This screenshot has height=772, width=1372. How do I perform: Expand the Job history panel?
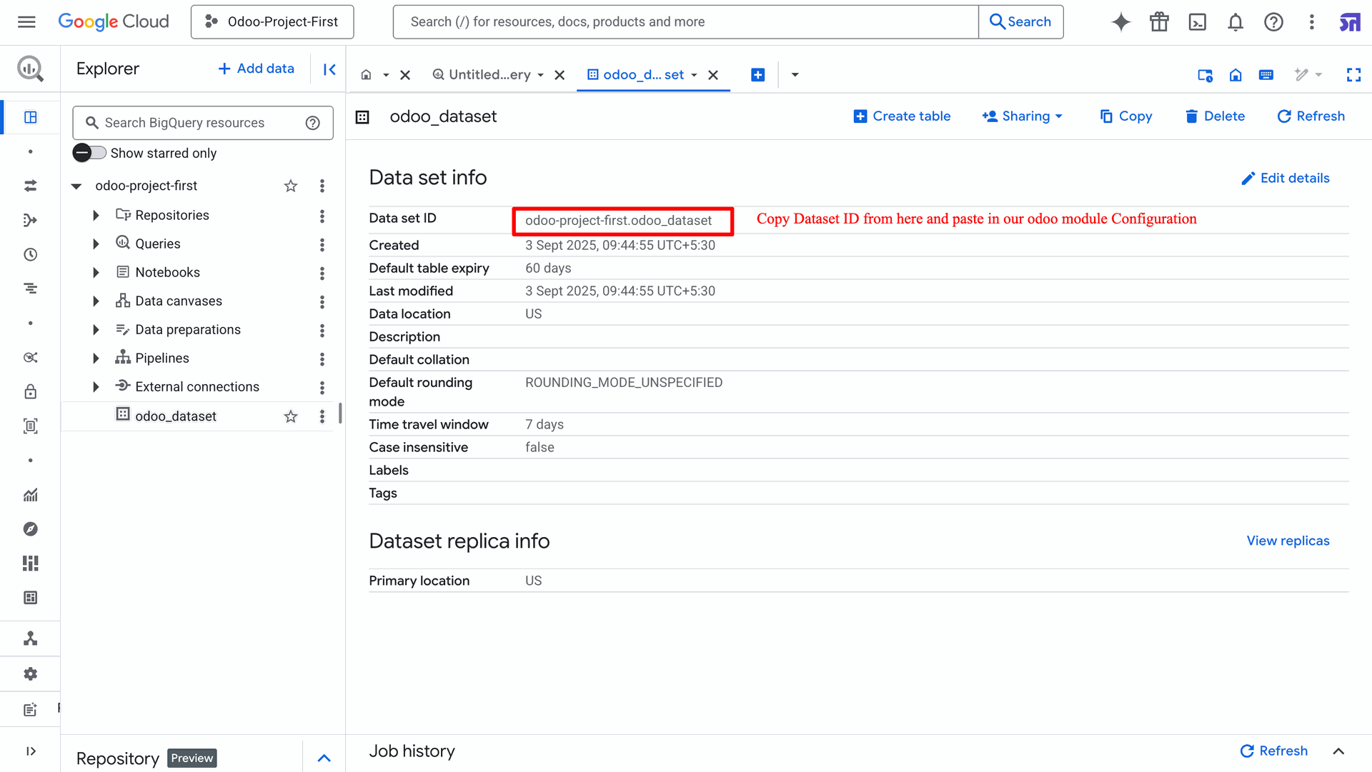point(1338,751)
